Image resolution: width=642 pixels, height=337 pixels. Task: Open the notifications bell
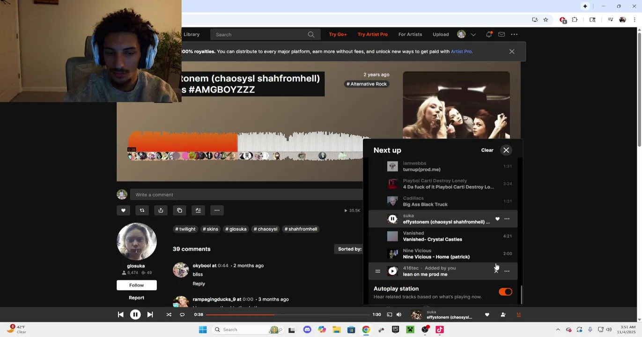pos(488,34)
